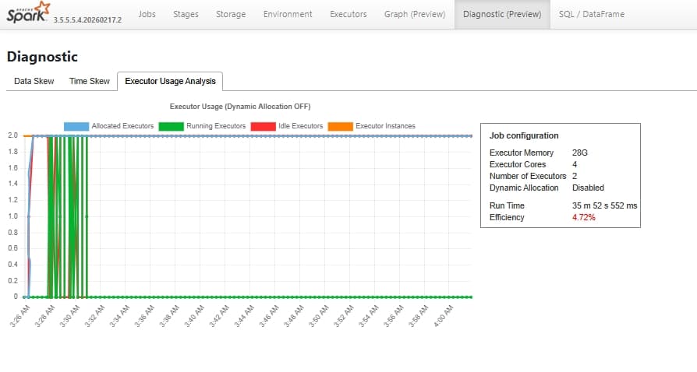
Task: Switch to the Time Skew tab
Action: [x=90, y=81]
